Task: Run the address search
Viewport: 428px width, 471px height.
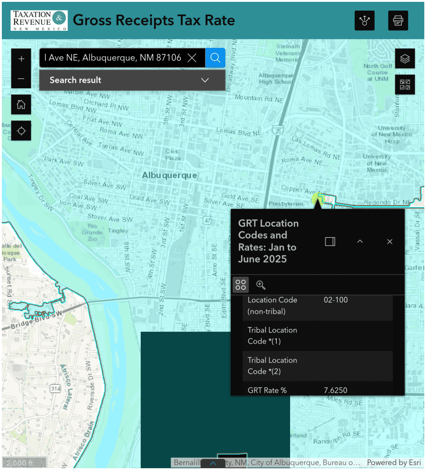Action: pyautogui.click(x=216, y=58)
